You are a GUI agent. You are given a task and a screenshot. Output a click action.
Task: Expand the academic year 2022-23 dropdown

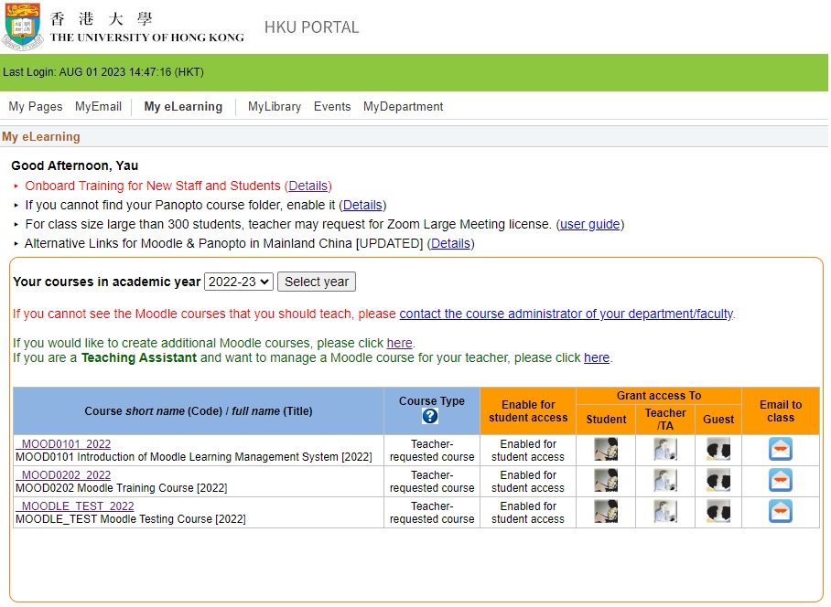point(239,282)
